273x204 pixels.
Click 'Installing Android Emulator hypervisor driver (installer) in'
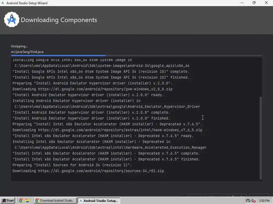pos(77,101)
